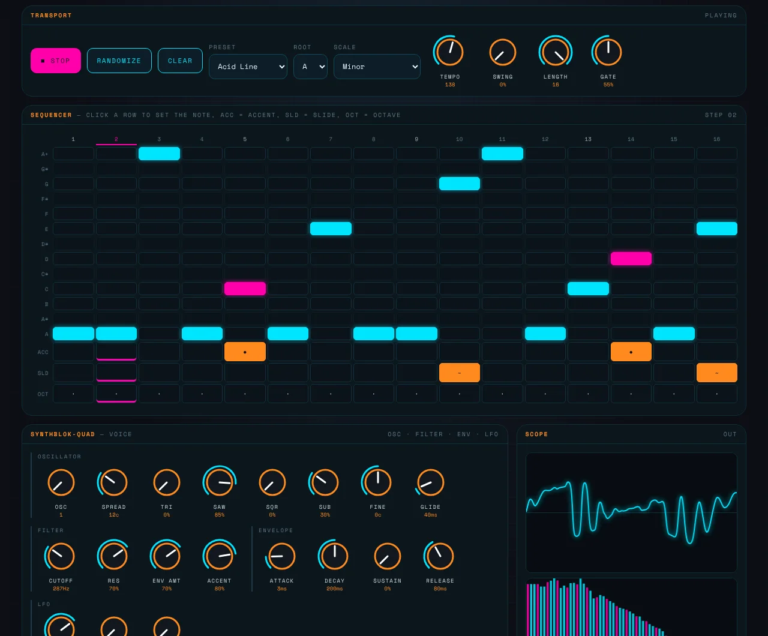Click the SQR oscillator knob
Viewport: 768px width, 636px height.
(272, 482)
